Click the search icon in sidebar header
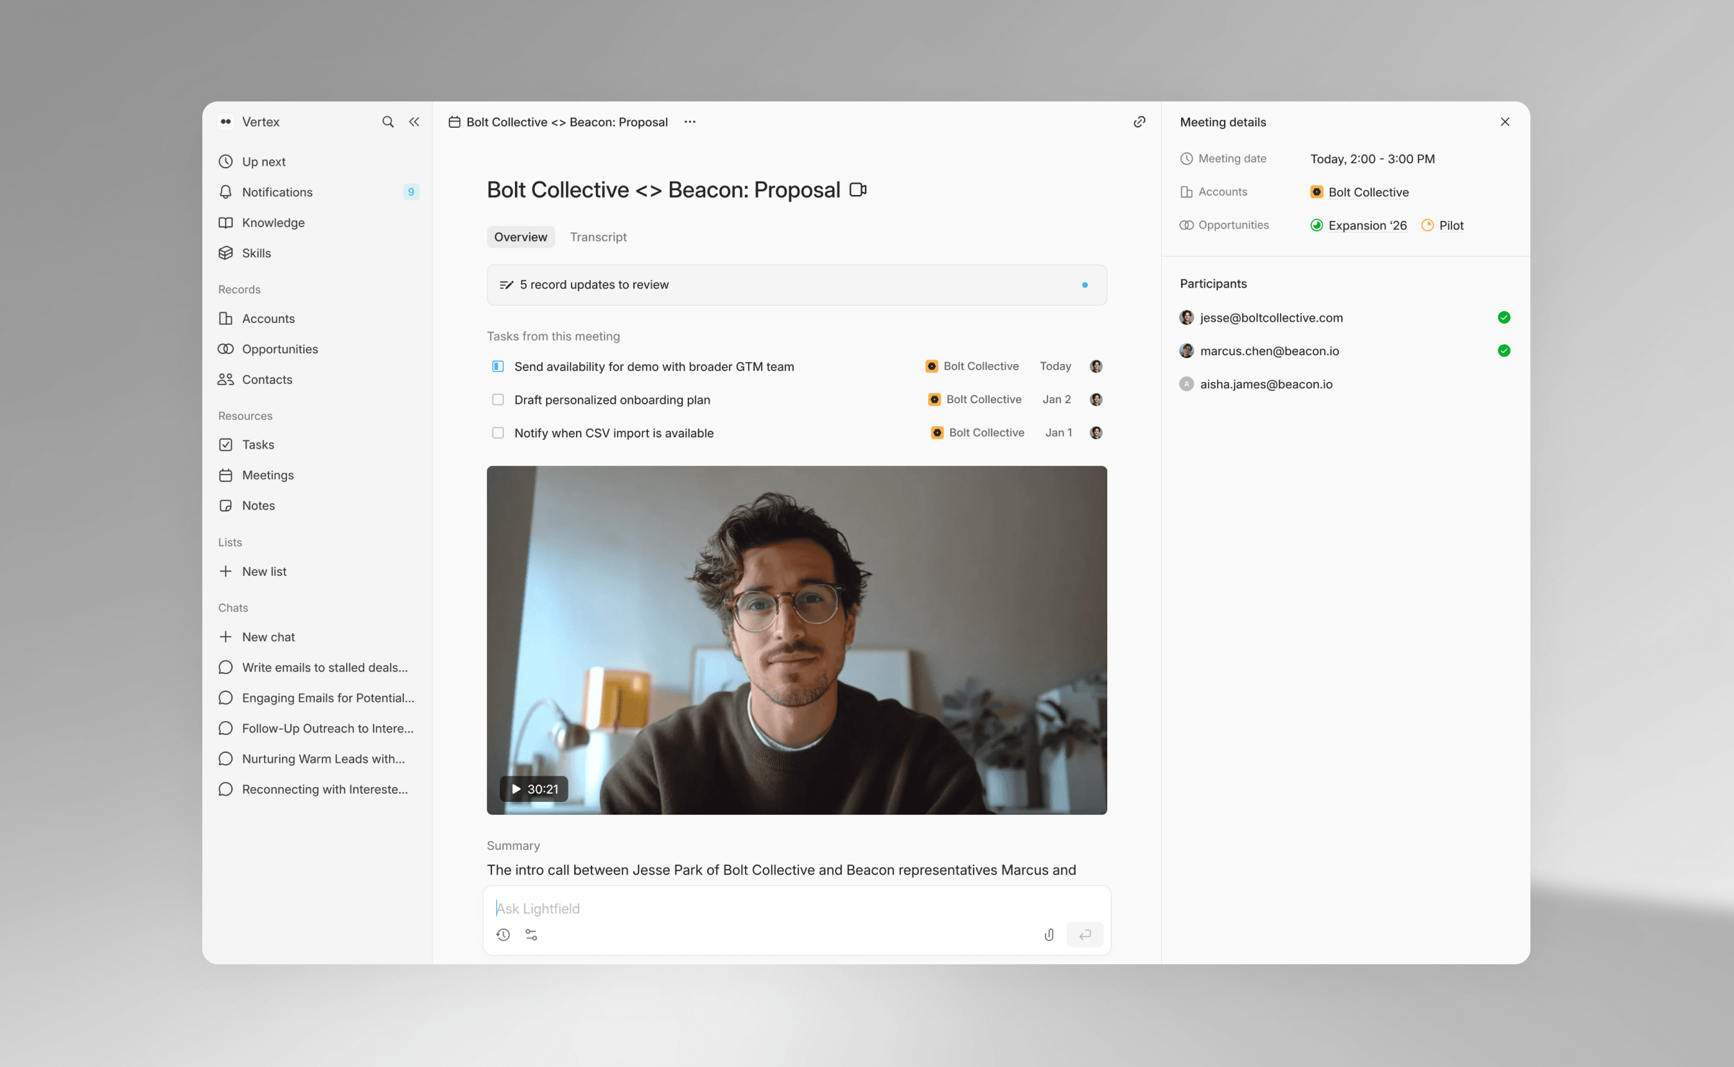The image size is (1734, 1067). point(387,122)
